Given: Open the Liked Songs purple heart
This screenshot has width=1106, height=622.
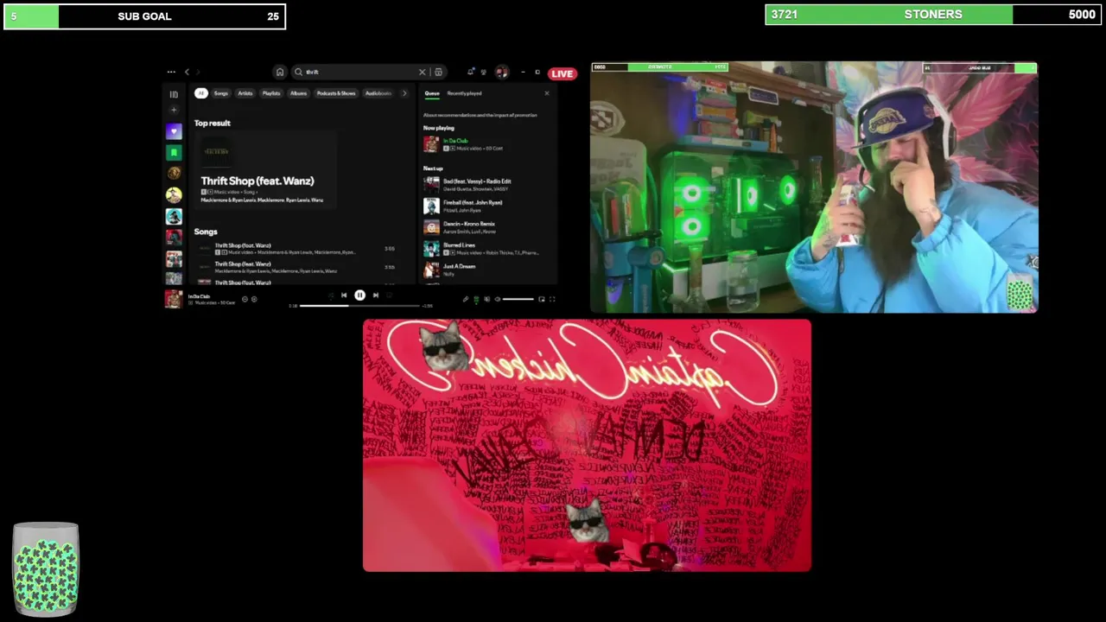Looking at the screenshot, I should tap(174, 131).
